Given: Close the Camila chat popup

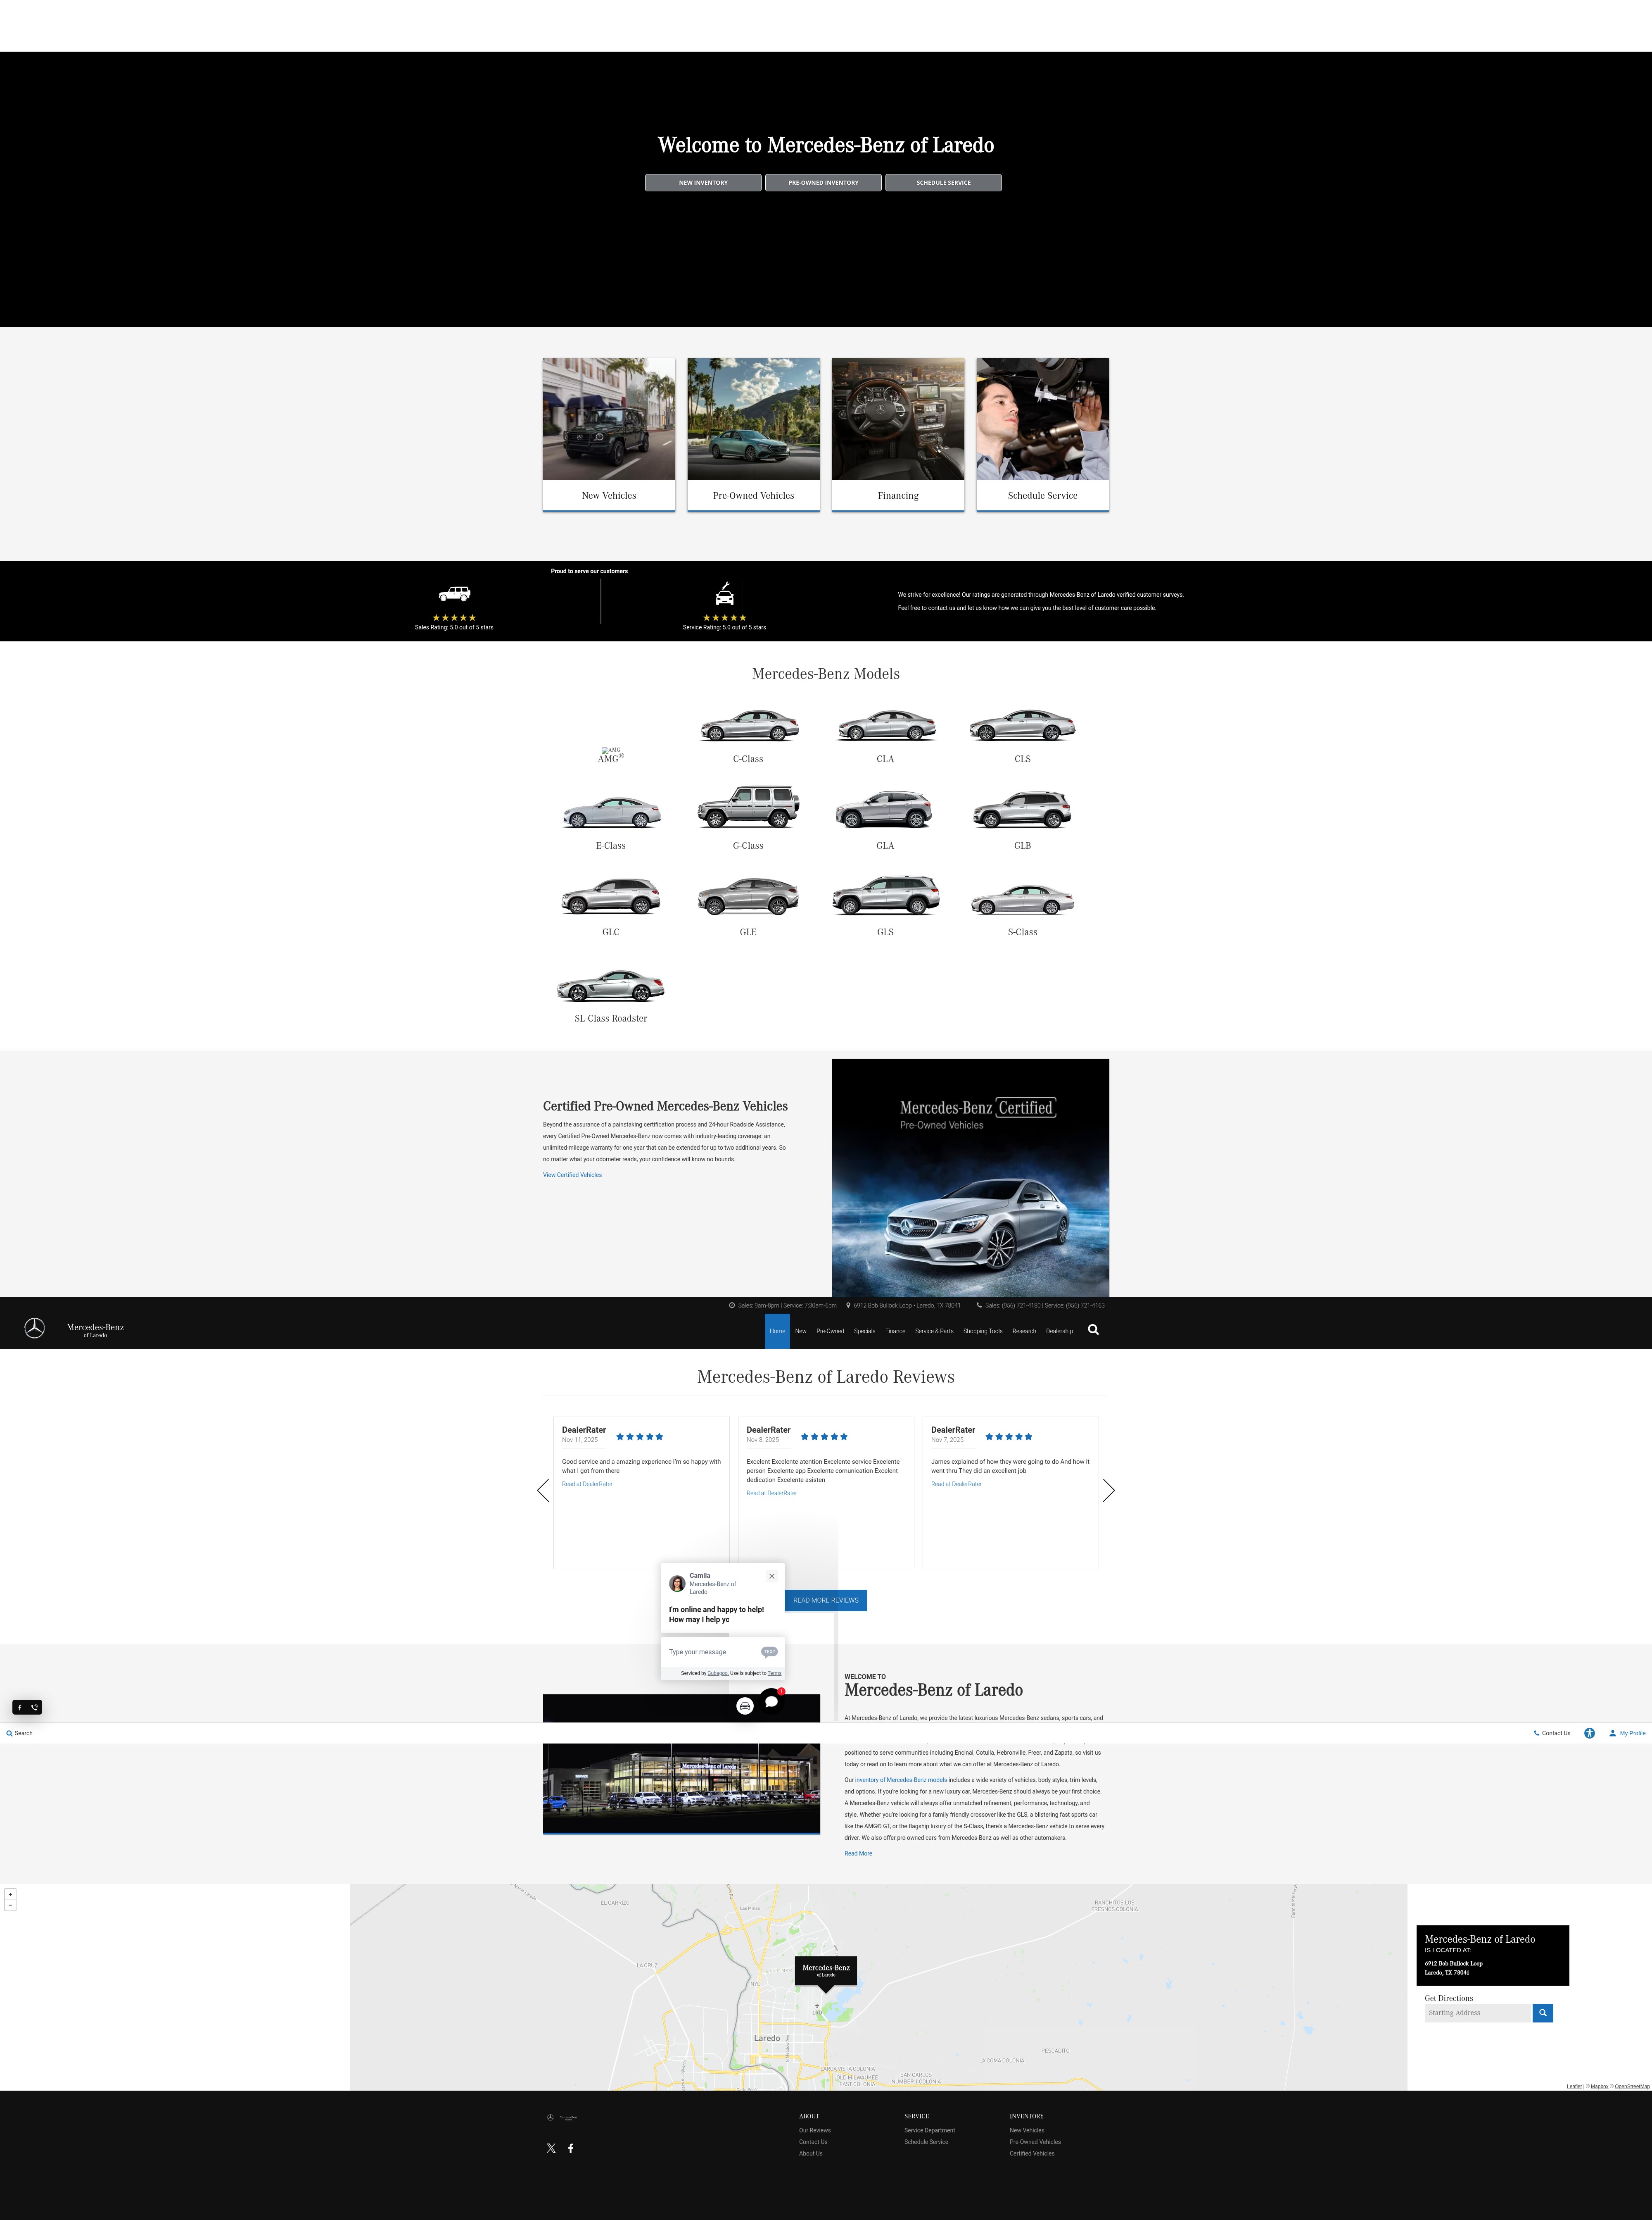Looking at the screenshot, I should coord(771,1576).
